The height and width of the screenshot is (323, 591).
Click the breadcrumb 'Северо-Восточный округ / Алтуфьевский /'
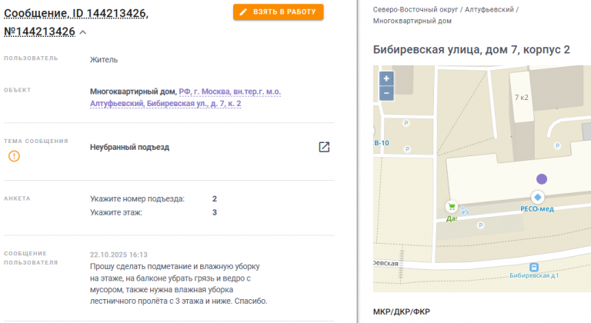click(x=446, y=10)
